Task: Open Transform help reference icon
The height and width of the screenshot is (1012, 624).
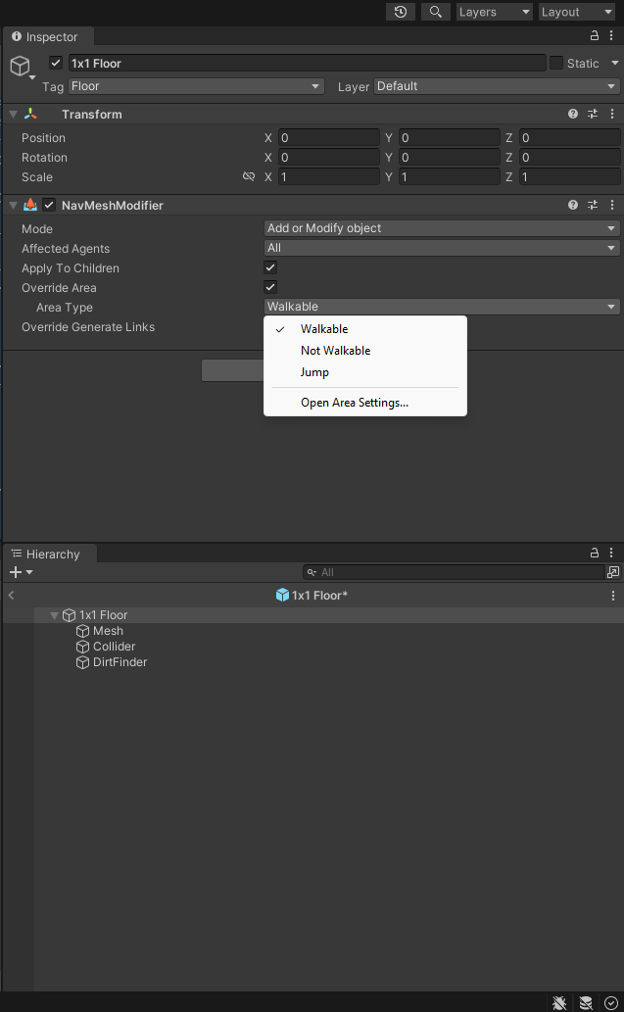Action: 572,115
